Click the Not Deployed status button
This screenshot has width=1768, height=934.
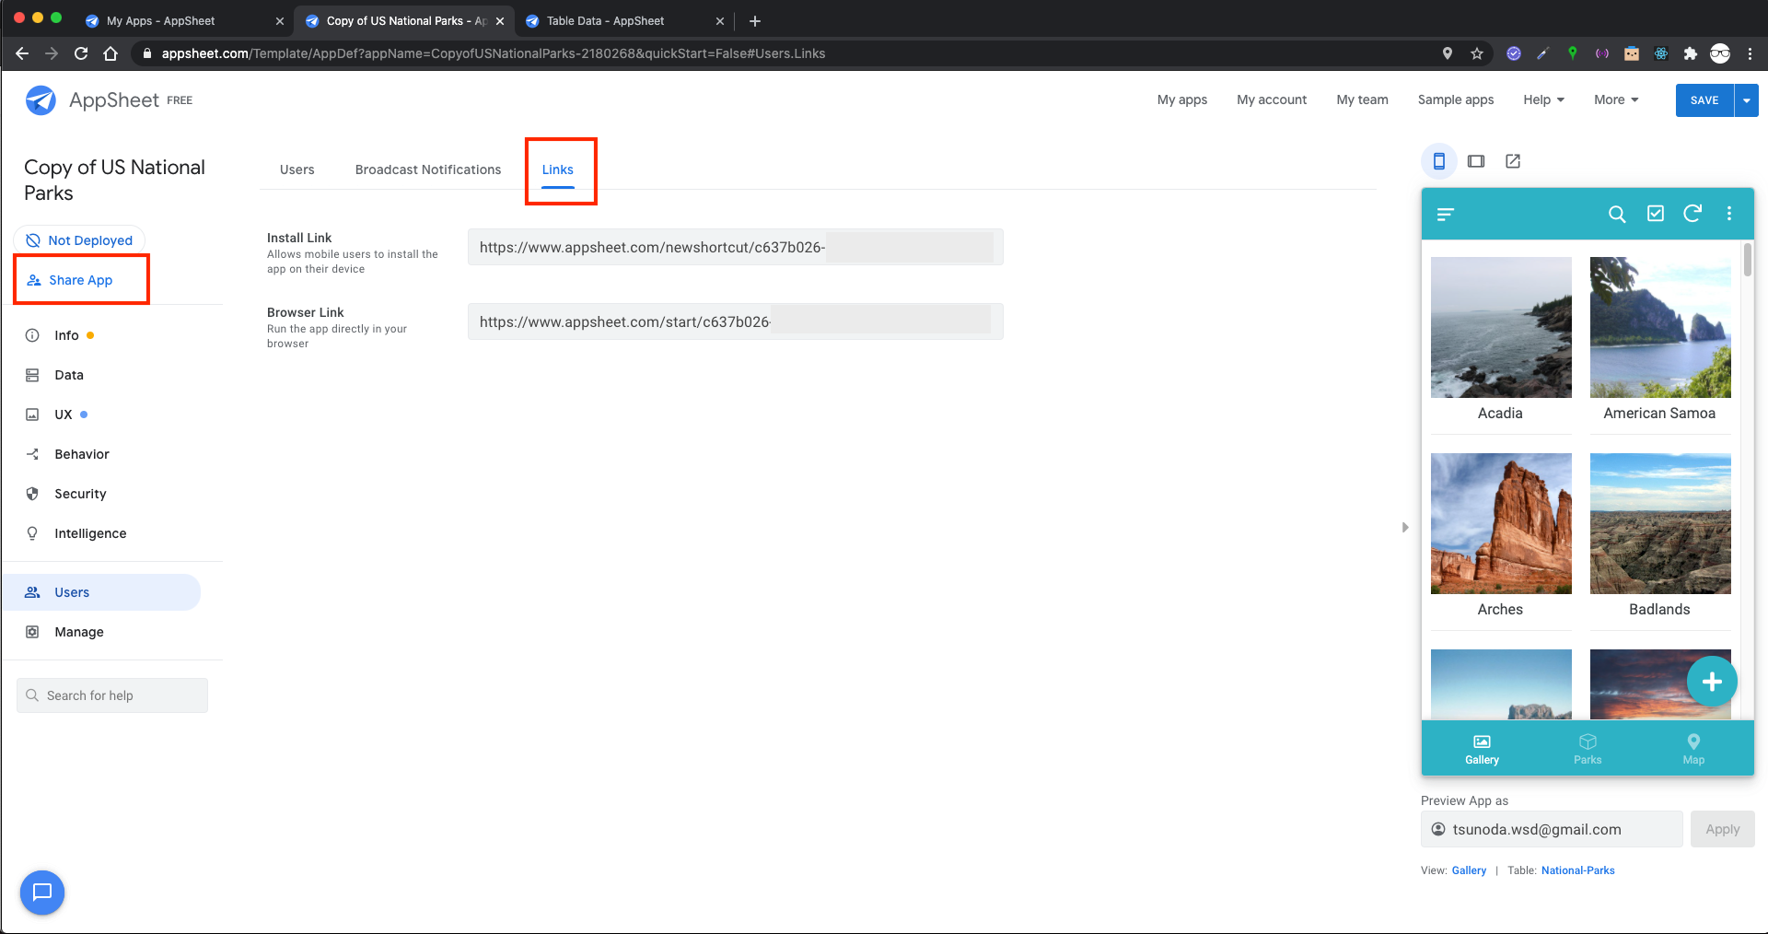79,240
